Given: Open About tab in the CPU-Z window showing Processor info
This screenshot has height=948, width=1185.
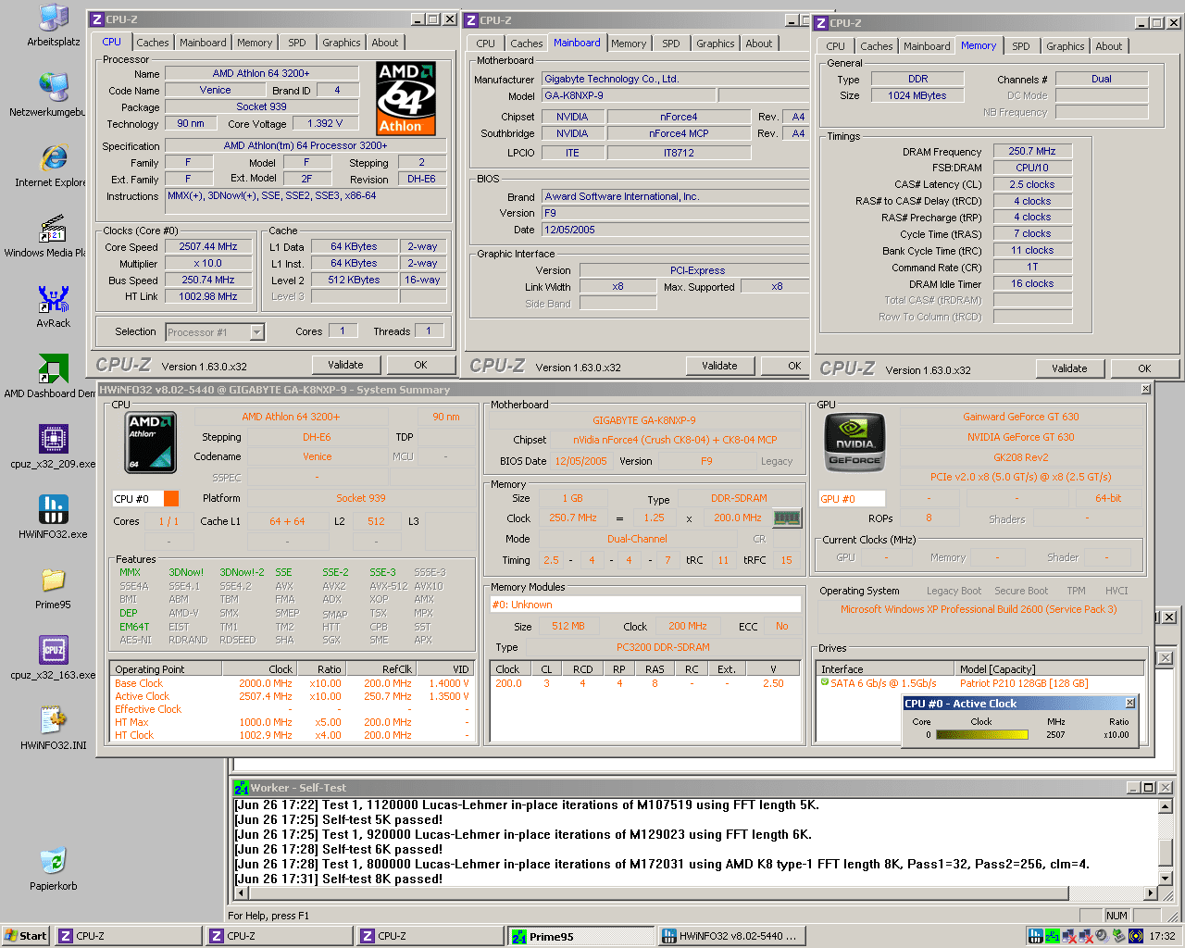Looking at the screenshot, I should (x=385, y=43).
